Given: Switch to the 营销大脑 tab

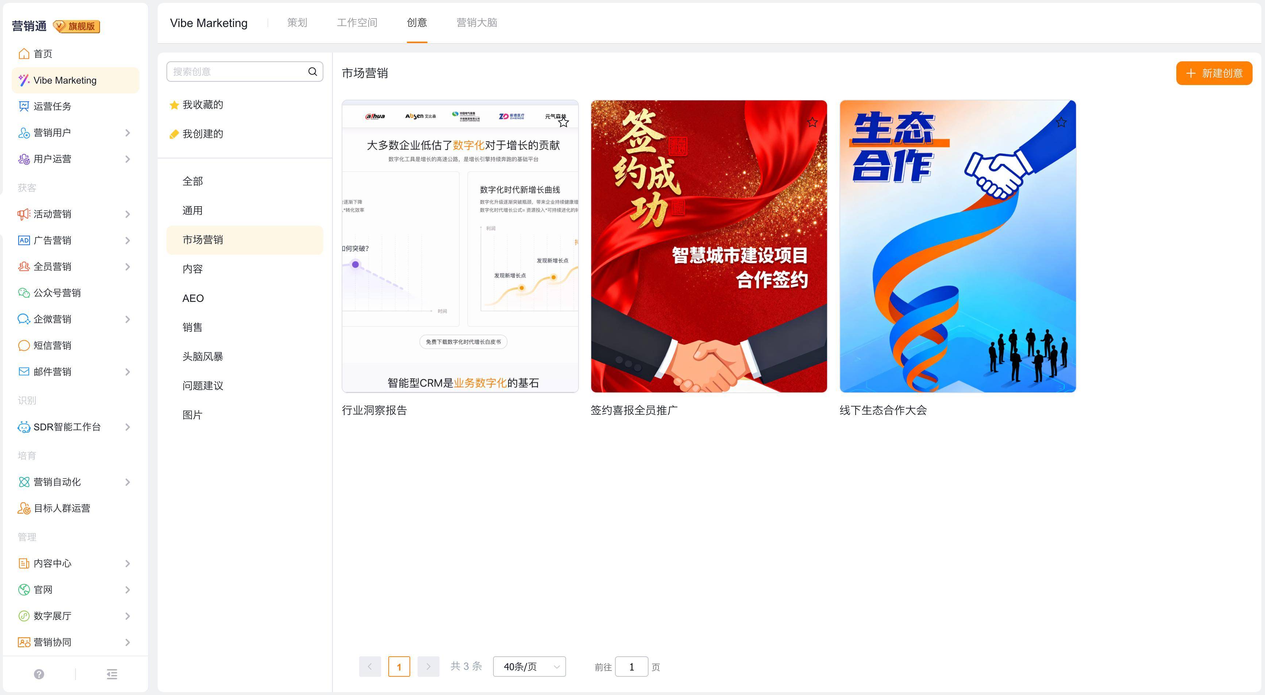Looking at the screenshot, I should click(x=476, y=23).
